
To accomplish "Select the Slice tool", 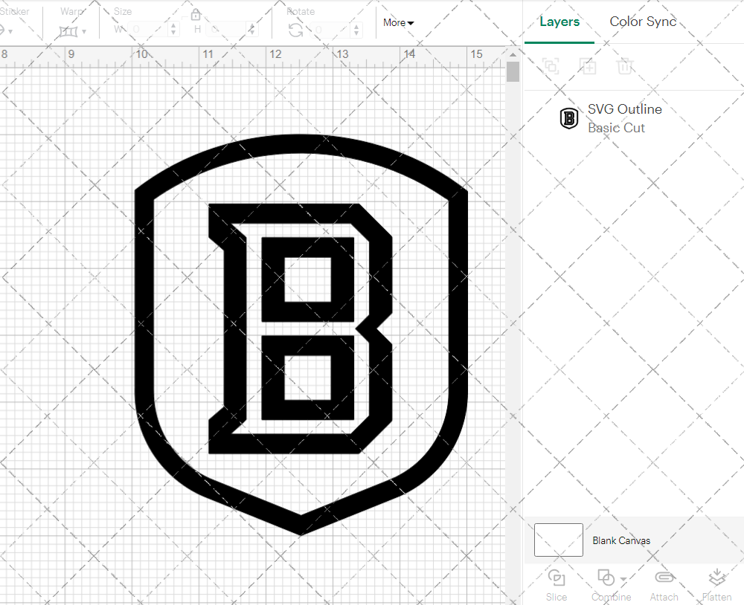I will pos(557,585).
